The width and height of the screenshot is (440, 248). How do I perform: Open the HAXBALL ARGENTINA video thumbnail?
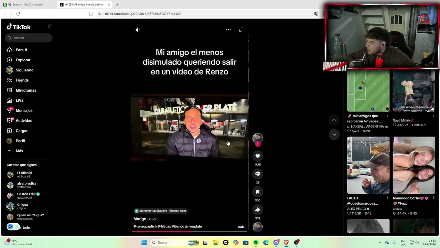pos(368,91)
